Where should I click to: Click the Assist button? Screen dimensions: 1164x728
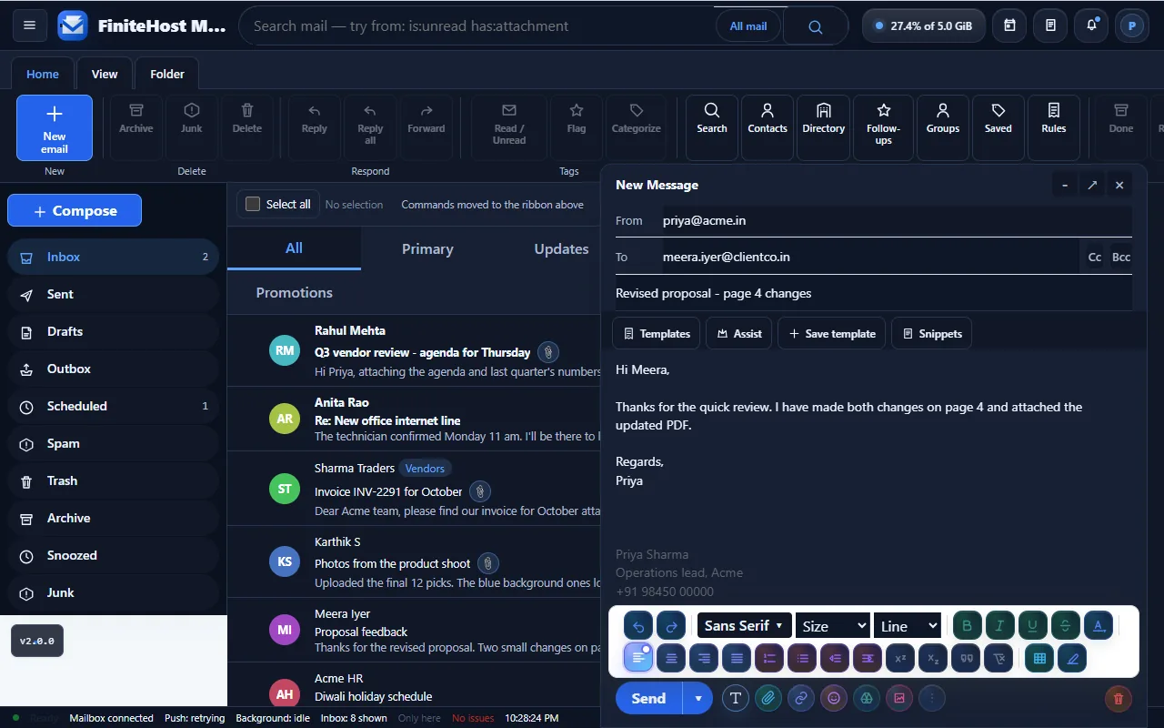point(739,334)
